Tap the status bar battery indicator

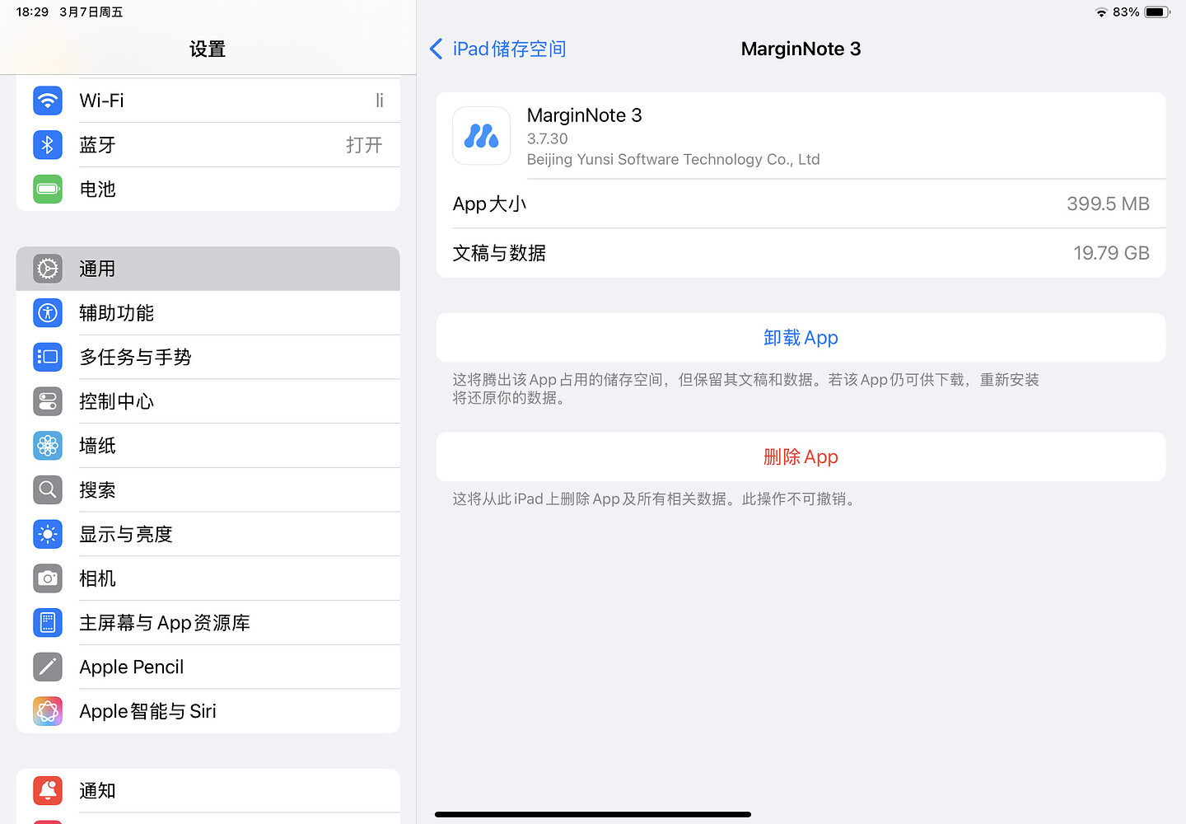point(1157,12)
